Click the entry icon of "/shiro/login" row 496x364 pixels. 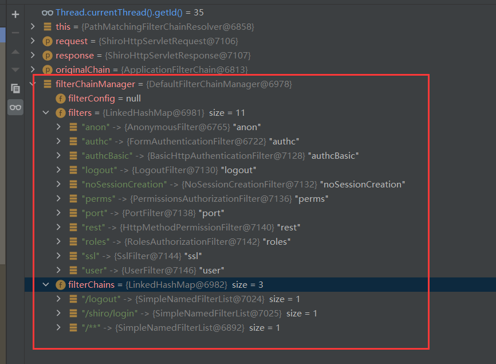coord(73,314)
